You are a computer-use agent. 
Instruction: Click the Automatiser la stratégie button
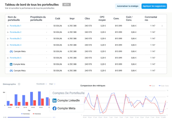(128, 6)
